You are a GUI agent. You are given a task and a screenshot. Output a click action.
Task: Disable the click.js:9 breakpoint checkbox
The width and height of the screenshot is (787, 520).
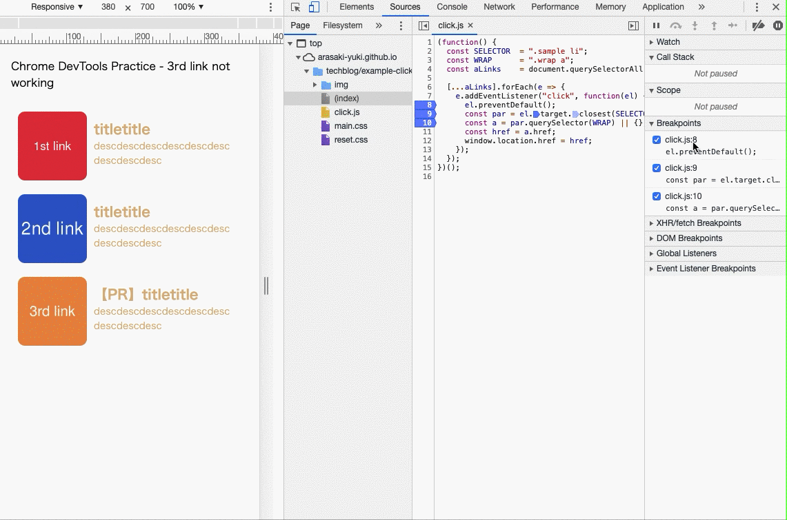657,168
